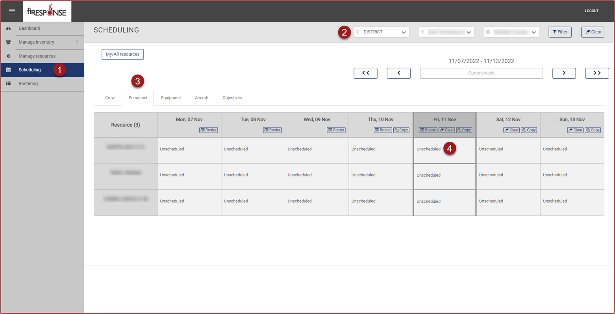615x314 pixels.
Task: Click the Current week field
Action: (x=481, y=73)
